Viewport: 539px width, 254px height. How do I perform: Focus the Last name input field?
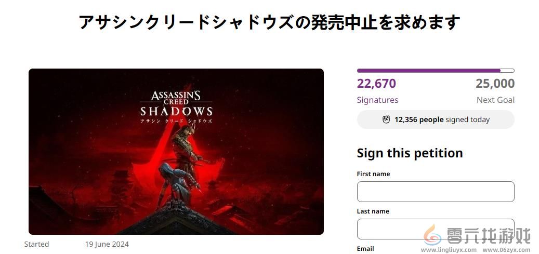[x=435, y=229]
